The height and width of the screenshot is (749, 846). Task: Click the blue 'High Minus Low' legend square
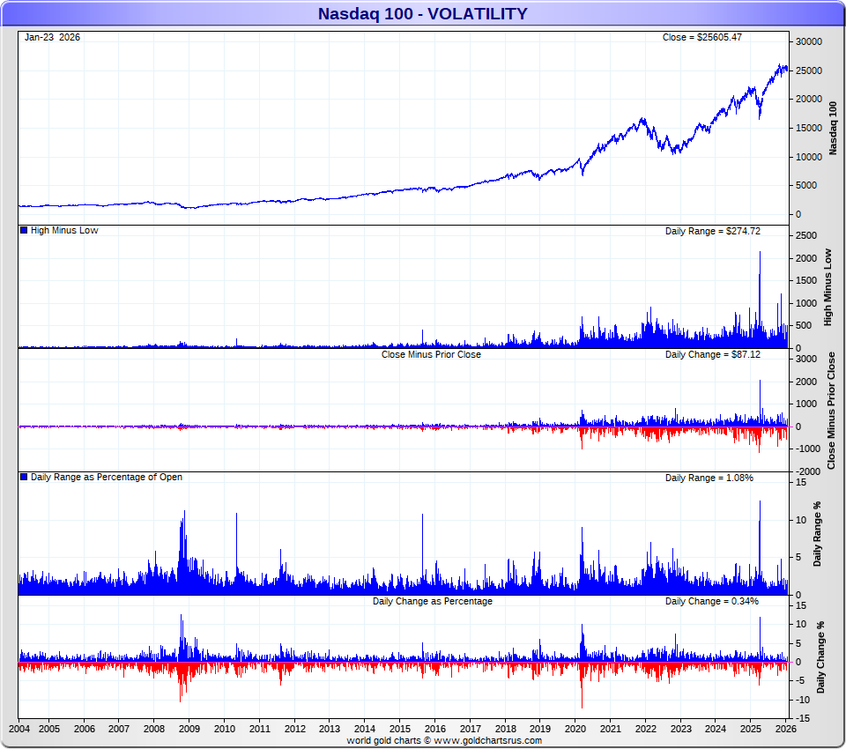pyautogui.click(x=24, y=230)
